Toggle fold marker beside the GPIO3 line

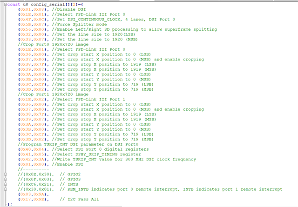click(x=6, y=179)
